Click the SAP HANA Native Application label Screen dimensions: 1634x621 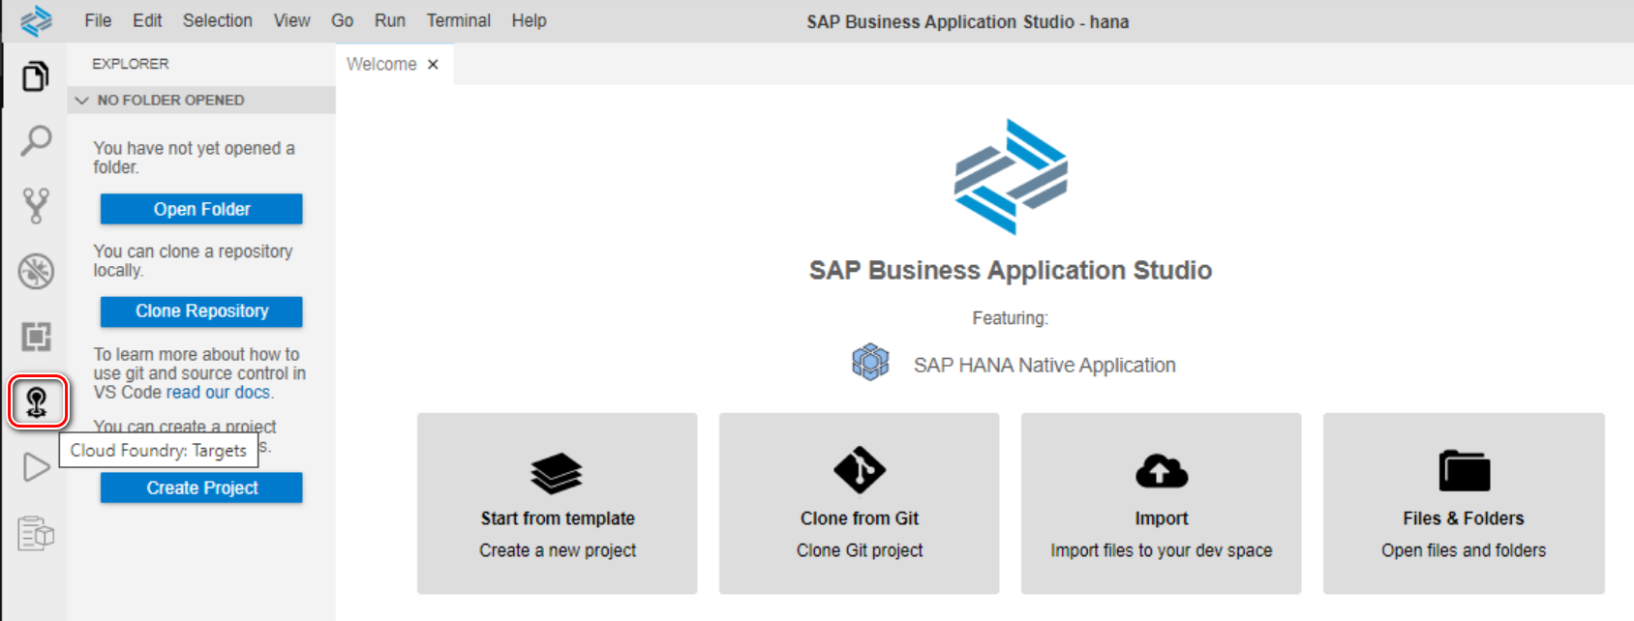point(1044,365)
